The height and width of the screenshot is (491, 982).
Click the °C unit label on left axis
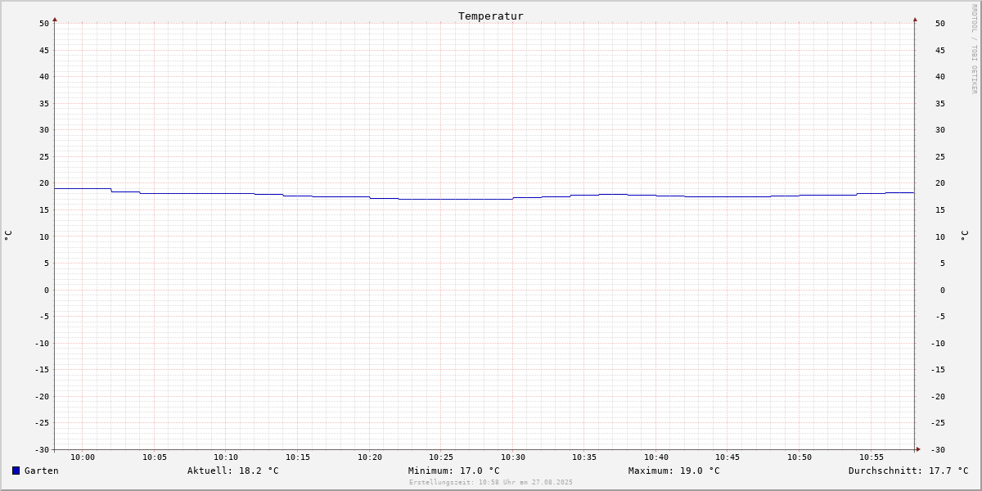(8, 235)
